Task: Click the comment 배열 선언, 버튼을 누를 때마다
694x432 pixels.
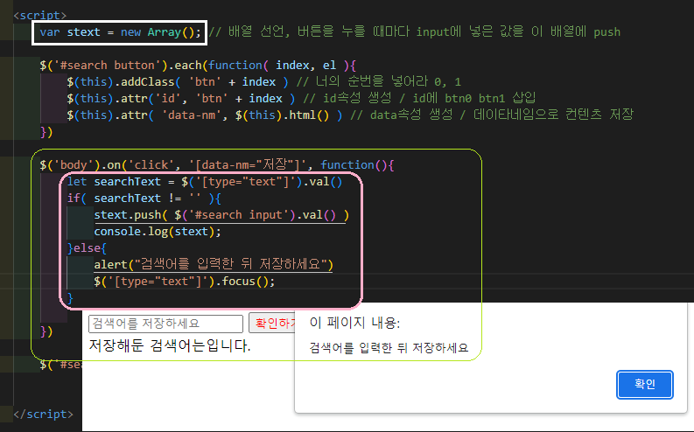Action: coord(414,31)
